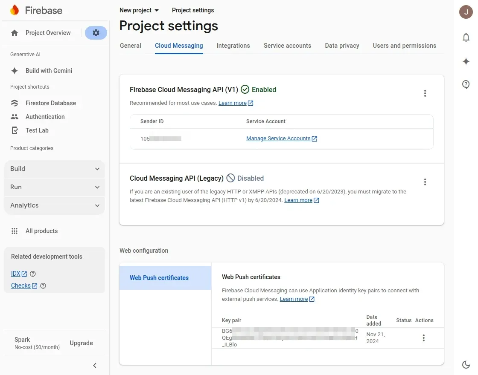Open the New project dropdown

(139, 10)
